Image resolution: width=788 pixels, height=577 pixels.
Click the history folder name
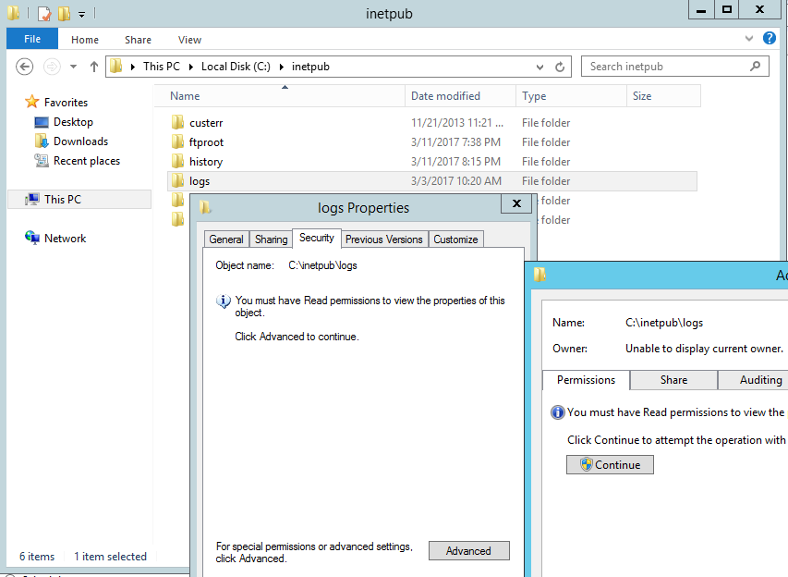tap(206, 162)
